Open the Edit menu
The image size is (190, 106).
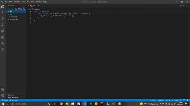click(11, 2)
